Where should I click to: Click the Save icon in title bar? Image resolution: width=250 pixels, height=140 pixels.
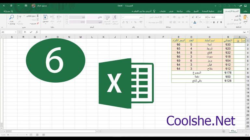pyautogui.click(x=245, y=6)
